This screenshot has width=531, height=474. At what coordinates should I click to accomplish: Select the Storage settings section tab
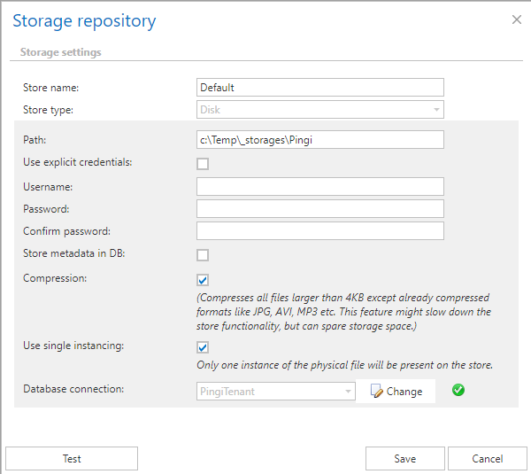pyautogui.click(x=60, y=52)
